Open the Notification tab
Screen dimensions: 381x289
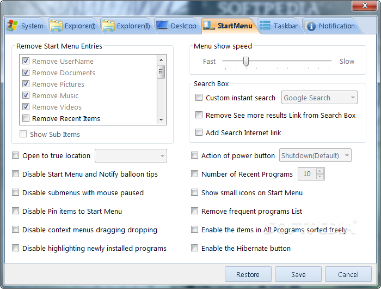331,26
